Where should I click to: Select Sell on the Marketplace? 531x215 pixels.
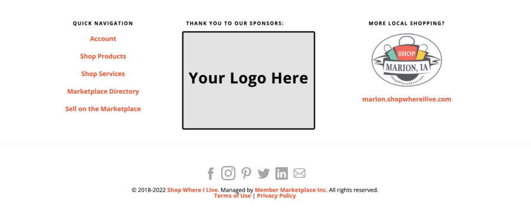coord(103,109)
